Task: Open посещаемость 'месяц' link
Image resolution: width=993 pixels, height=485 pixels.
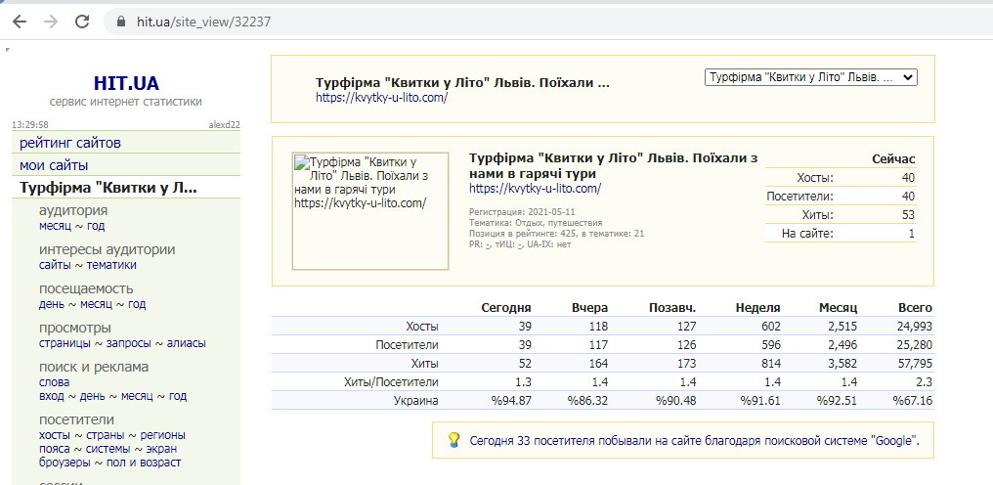Action: point(96,304)
